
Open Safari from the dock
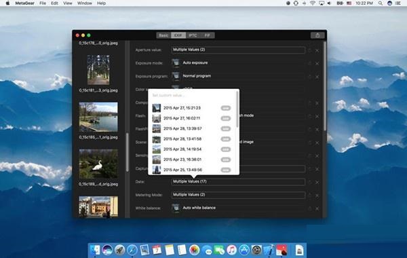(132, 250)
